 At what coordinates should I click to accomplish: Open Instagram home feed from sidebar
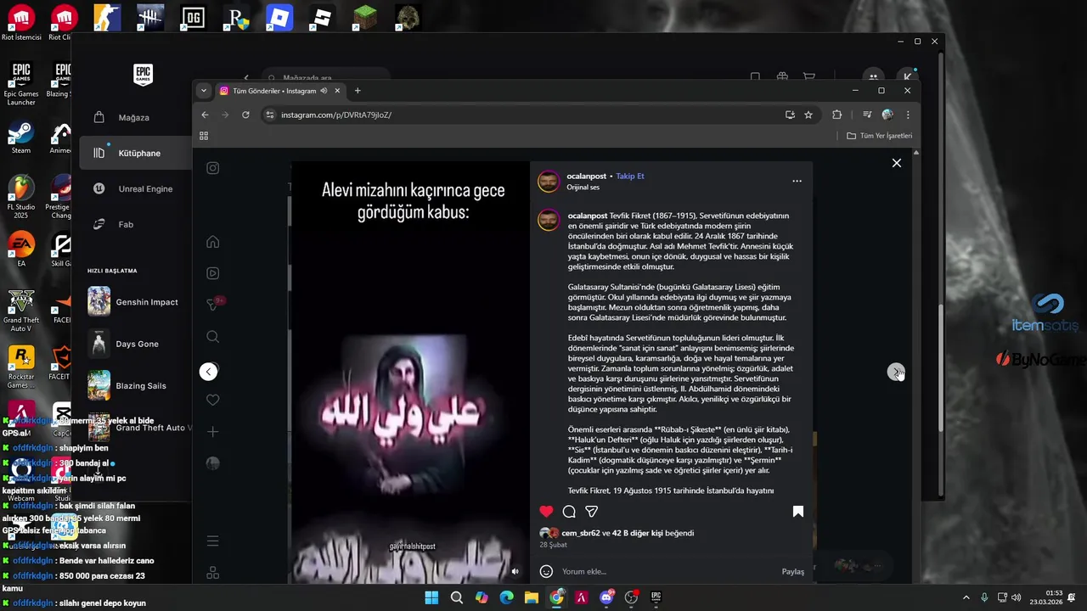click(213, 242)
